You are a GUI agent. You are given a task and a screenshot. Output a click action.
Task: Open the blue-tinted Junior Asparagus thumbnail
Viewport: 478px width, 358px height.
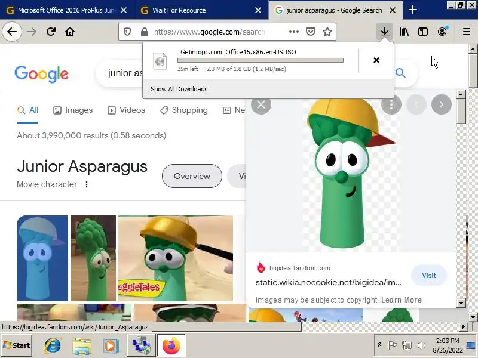(42, 258)
